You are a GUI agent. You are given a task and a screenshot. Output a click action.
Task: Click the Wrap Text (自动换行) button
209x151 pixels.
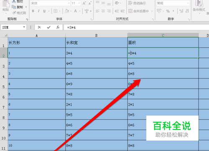(137, 3)
